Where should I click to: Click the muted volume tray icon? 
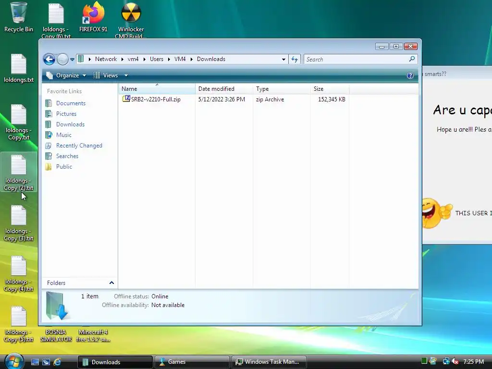click(x=455, y=361)
